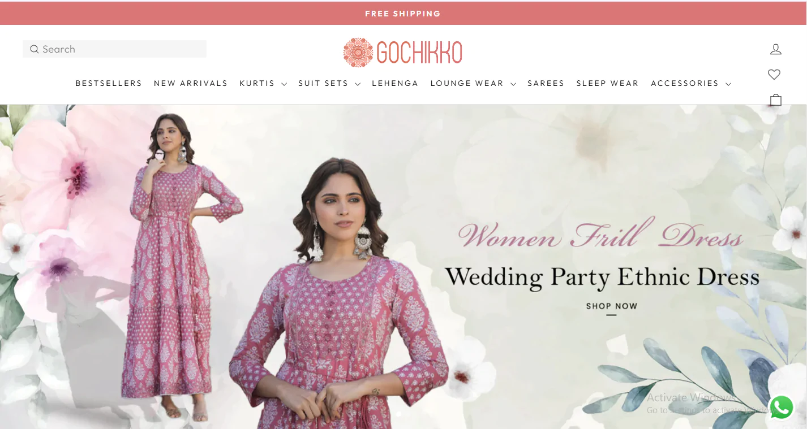Click the Wedding Party Ethnic Dress heading
Screen dimensions: 807x429
click(602, 278)
